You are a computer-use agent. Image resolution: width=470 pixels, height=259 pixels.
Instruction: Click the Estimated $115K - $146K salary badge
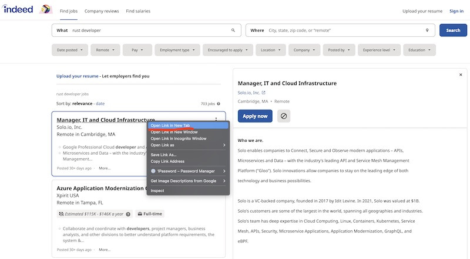point(95,214)
